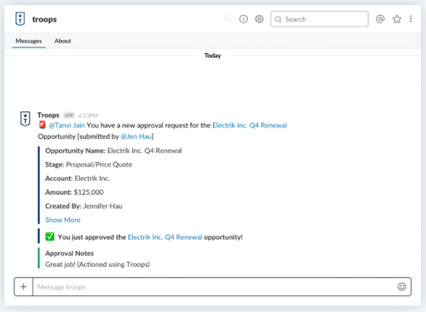
Task: Click the 'Opportunity Name: Electrik Inc. Q4 Renewal' line
Action: [113, 151]
